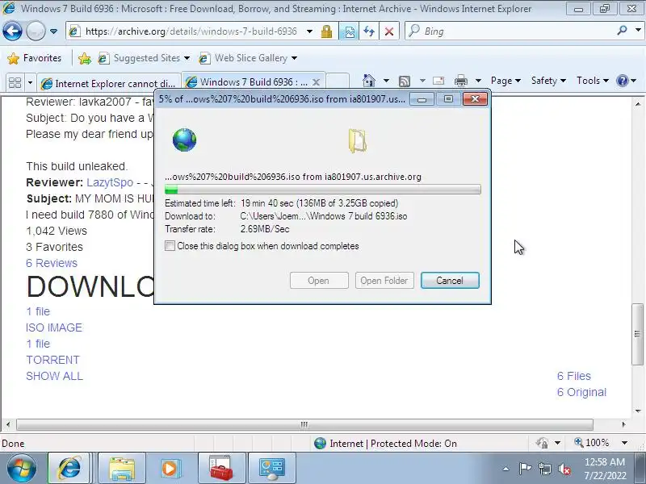Image resolution: width=646 pixels, height=484 pixels.
Task: Click the address bar URL field
Action: 186,31
